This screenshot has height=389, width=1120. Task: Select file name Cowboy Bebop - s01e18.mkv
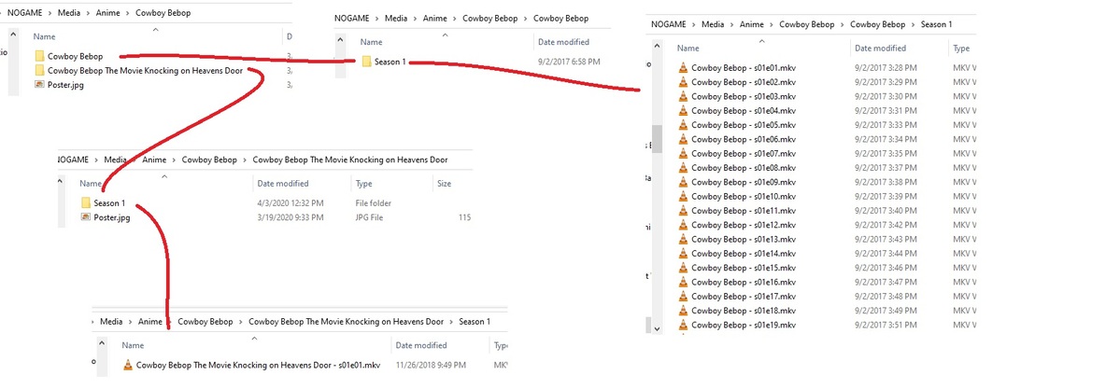point(744,311)
